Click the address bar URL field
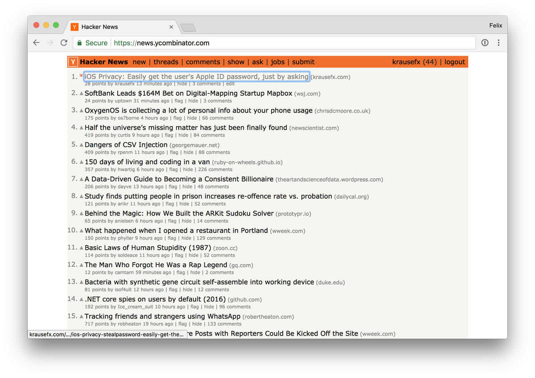 pos(274,43)
